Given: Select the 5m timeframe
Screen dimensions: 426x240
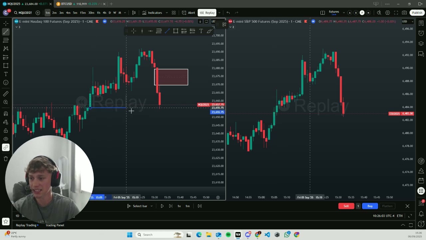Looking at the screenshot, I should pyautogui.click(x=75, y=13).
